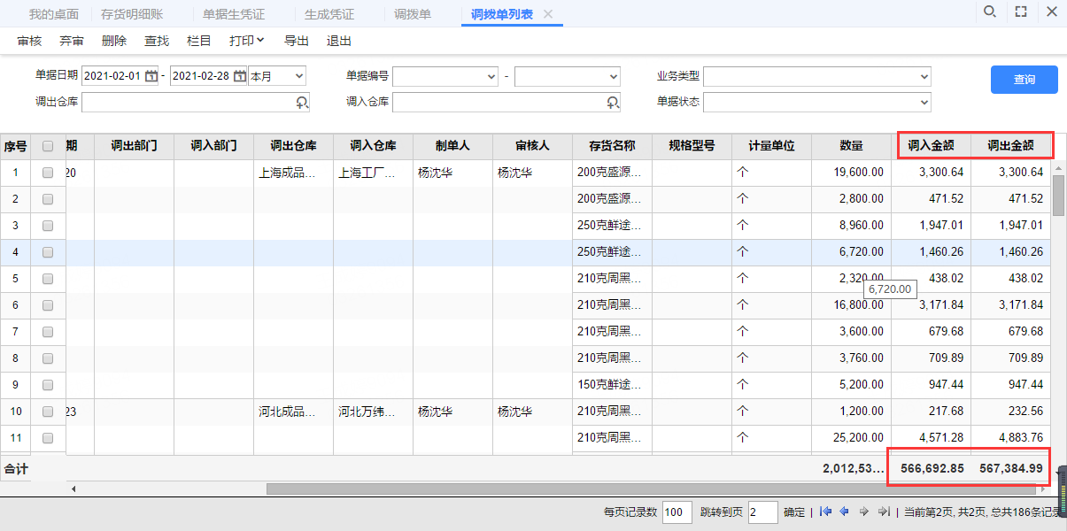
Task: Check the checkbox for row 8
Action: coord(48,358)
